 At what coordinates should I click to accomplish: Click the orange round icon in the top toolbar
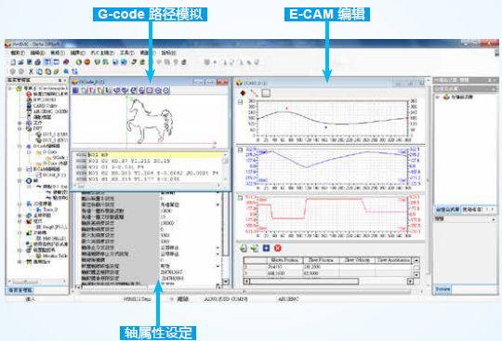pyautogui.click(x=87, y=62)
